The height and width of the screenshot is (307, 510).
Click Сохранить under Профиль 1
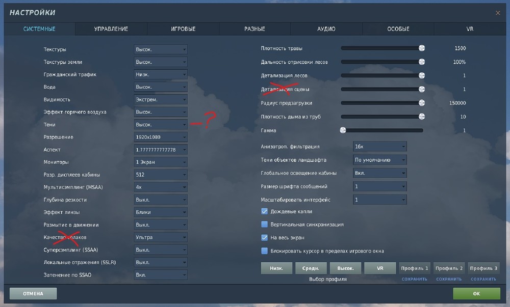point(414,279)
